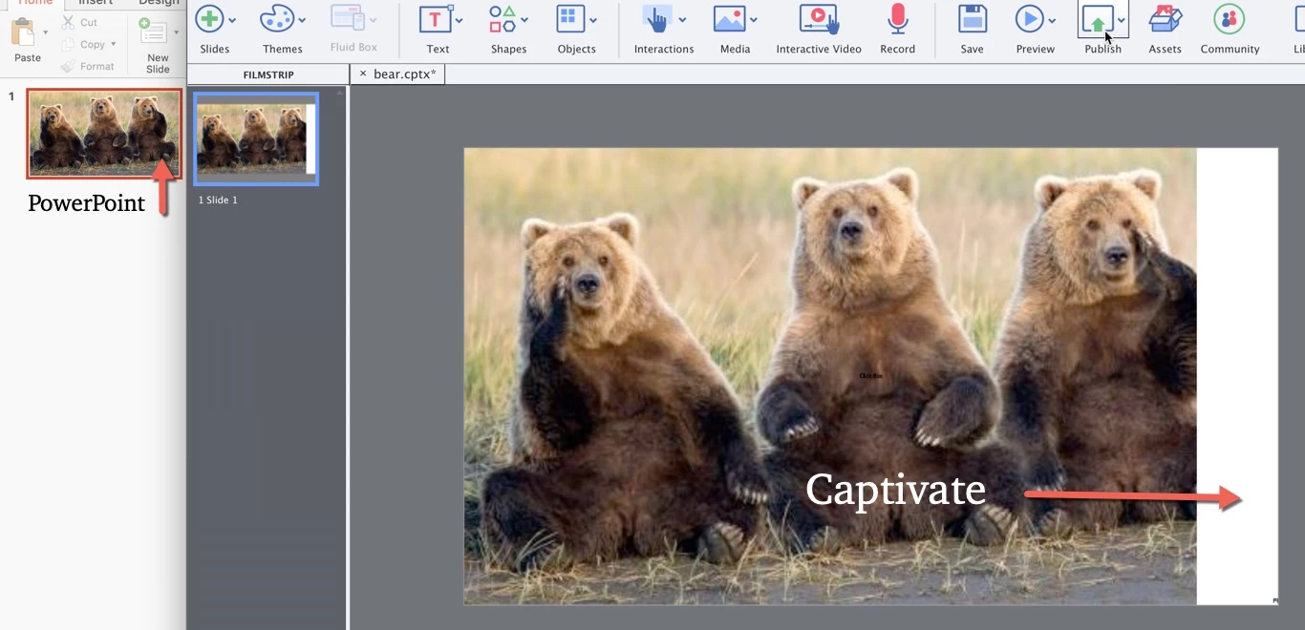The height and width of the screenshot is (630, 1305).
Task: Select the Text tool icon
Action: (436, 19)
